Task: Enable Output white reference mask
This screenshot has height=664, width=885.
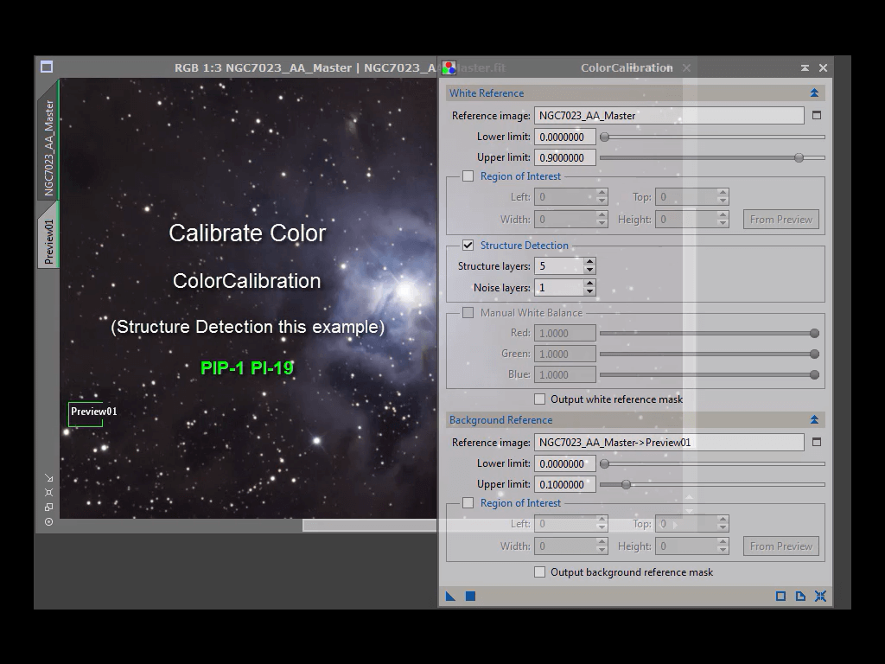Action: (539, 399)
